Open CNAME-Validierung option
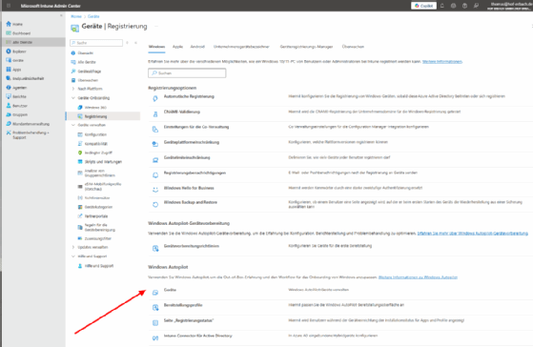 coord(182,112)
